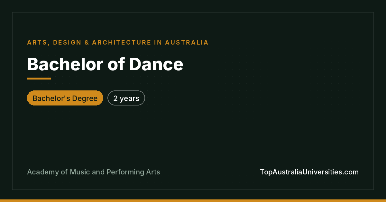Select the 'Bachelor's Degree' orange badge
This screenshot has height=202, width=386.
tap(65, 98)
